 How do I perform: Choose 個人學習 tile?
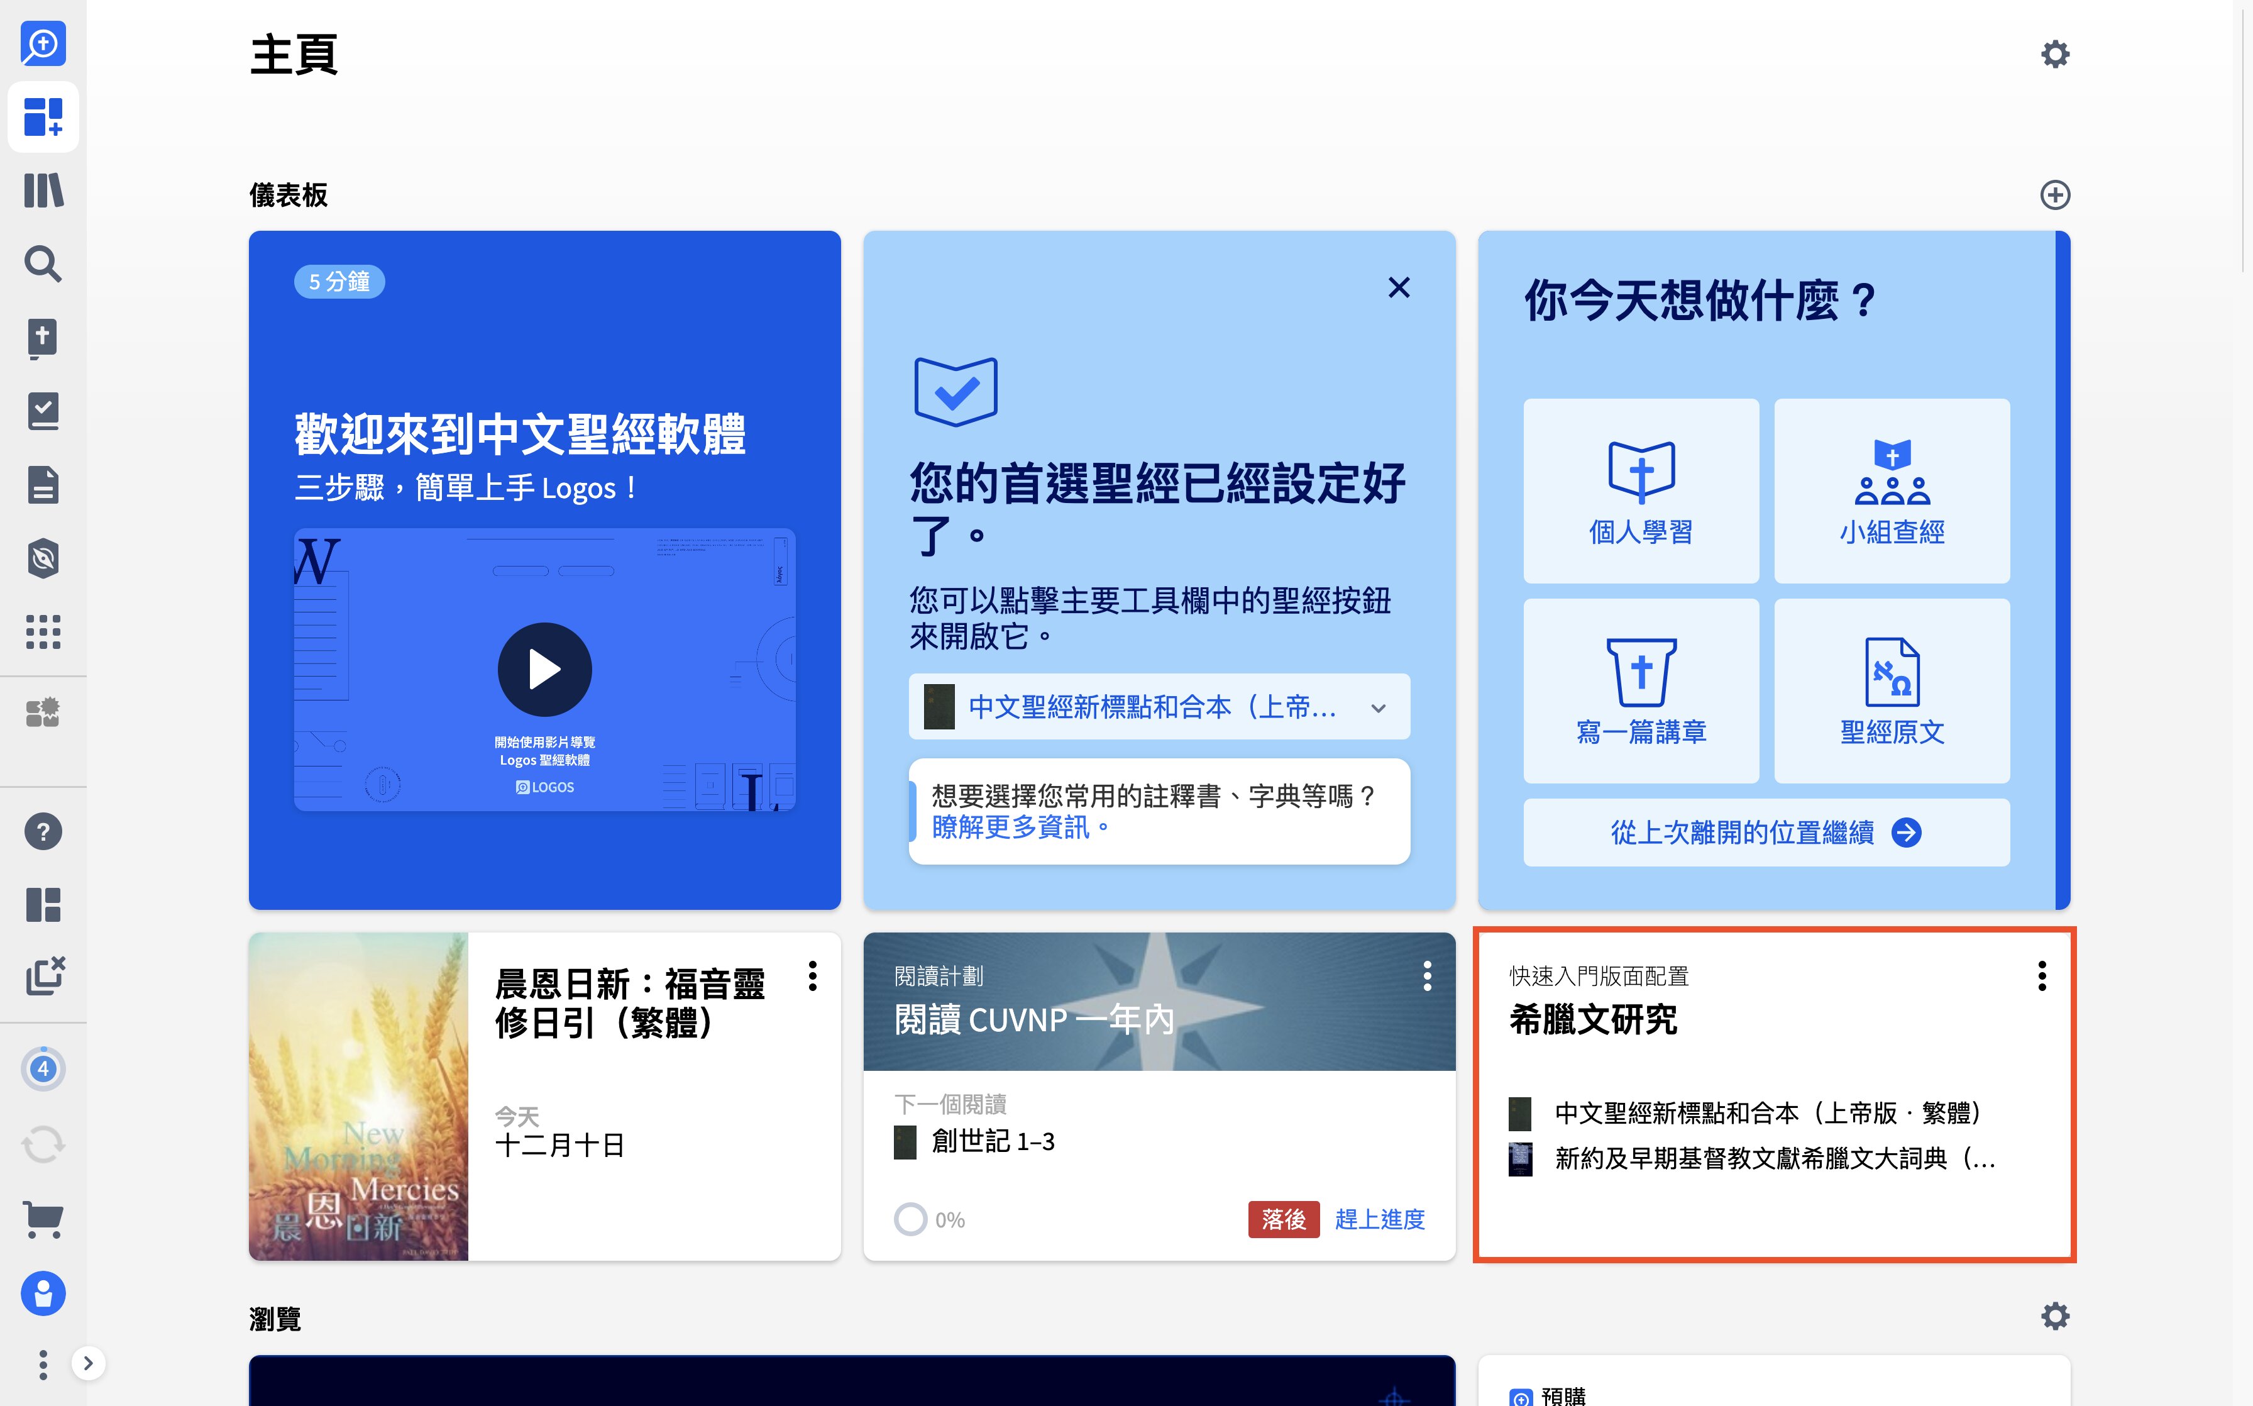pos(1641,491)
